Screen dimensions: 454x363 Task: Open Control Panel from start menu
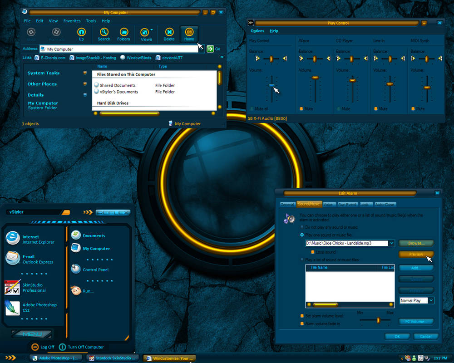point(90,269)
